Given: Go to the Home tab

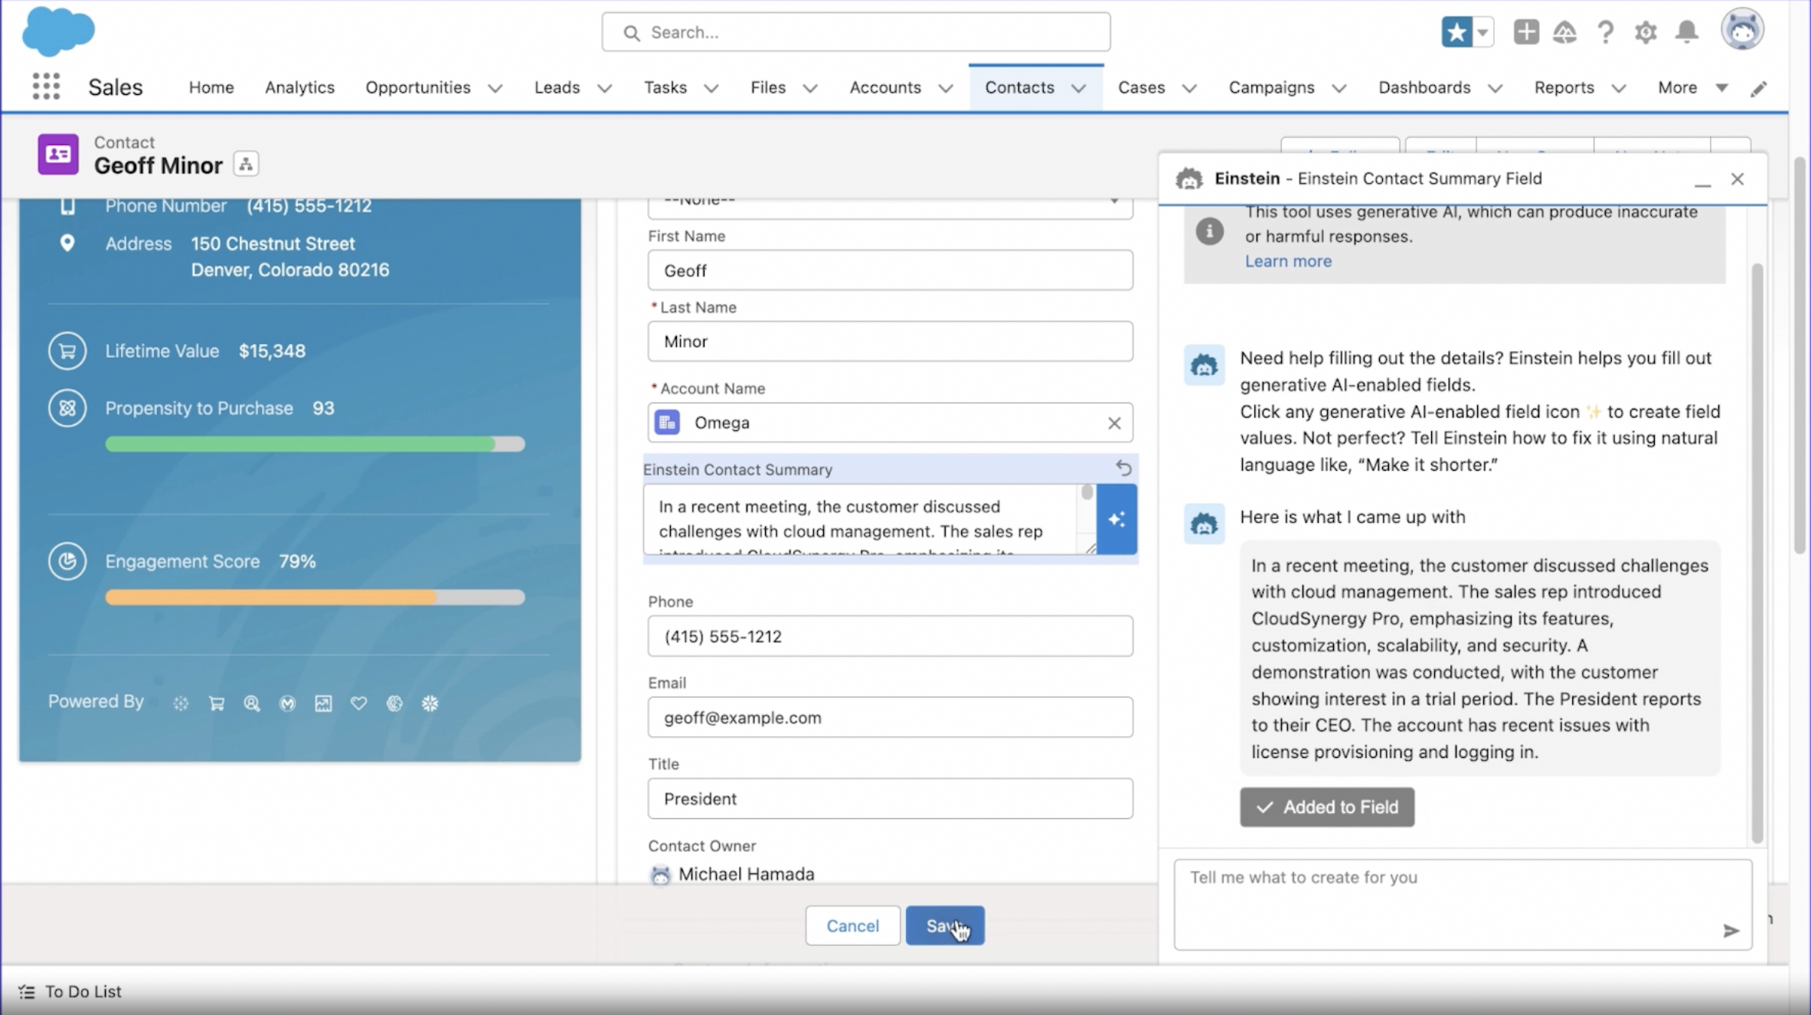Looking at the screenshot, I should [x=211, y=87].
